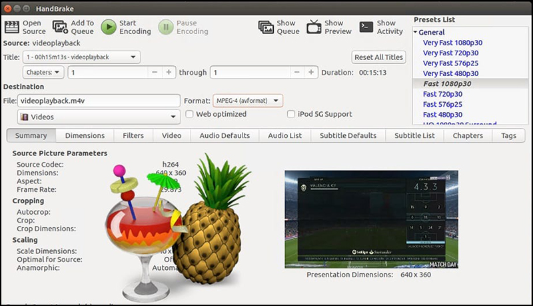Viewport: 533px width, 306px height.
Task: Open the Format MPEG-4 dropdown
Action: click(248, 101)
